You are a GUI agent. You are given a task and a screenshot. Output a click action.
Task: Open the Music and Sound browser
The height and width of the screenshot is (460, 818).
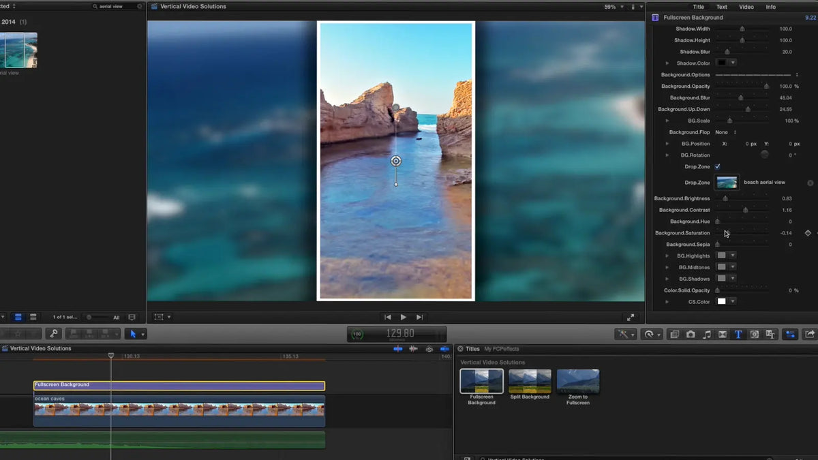(x=707, y=334)
